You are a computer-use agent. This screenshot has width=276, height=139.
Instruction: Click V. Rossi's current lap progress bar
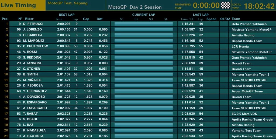(x=144, y=52)
